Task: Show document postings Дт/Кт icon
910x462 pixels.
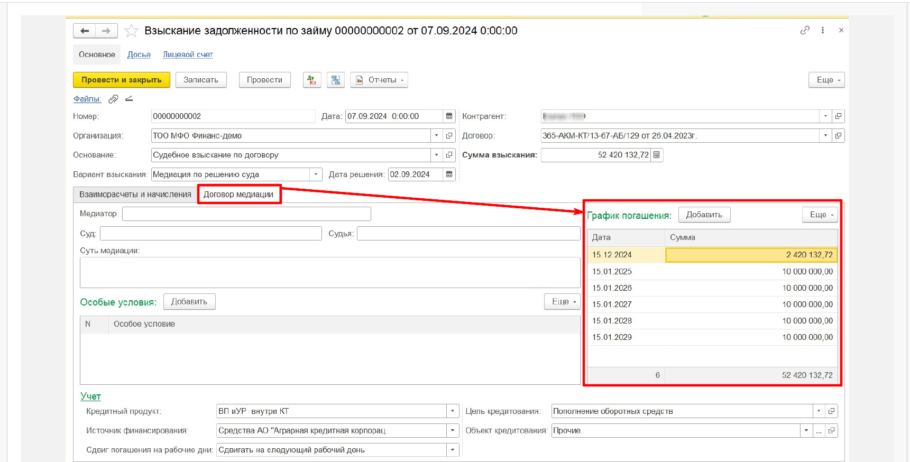Action: (312, 80)
